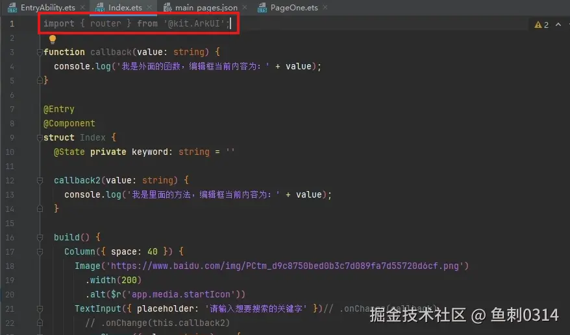Click the 'app.media.startIcon' resource string
The image size is (570, 335).
click(180, 294)
